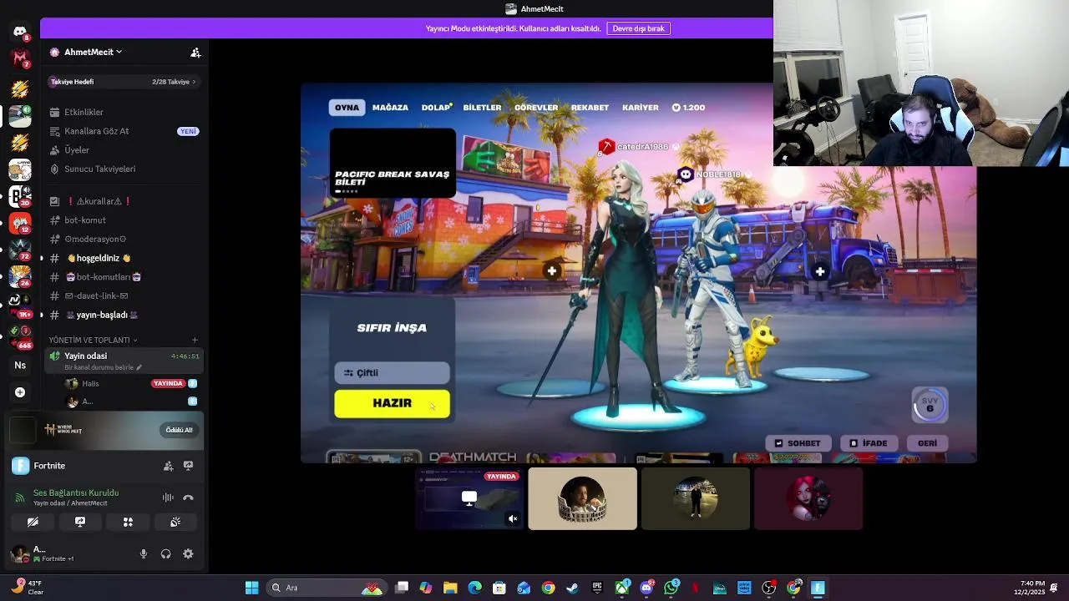Share your screen from voice controls

pos(80,522)
